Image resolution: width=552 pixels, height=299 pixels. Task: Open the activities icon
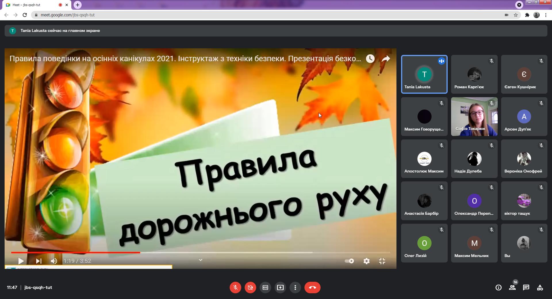[540, 287]
